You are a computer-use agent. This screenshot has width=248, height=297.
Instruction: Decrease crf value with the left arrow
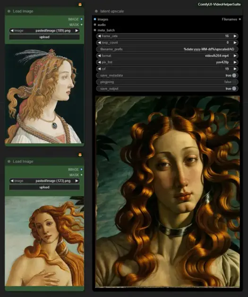[x=99, y=69]
